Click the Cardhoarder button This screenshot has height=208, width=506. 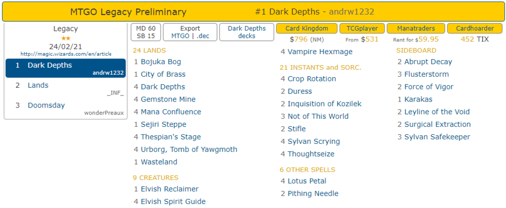coord(475,28)
